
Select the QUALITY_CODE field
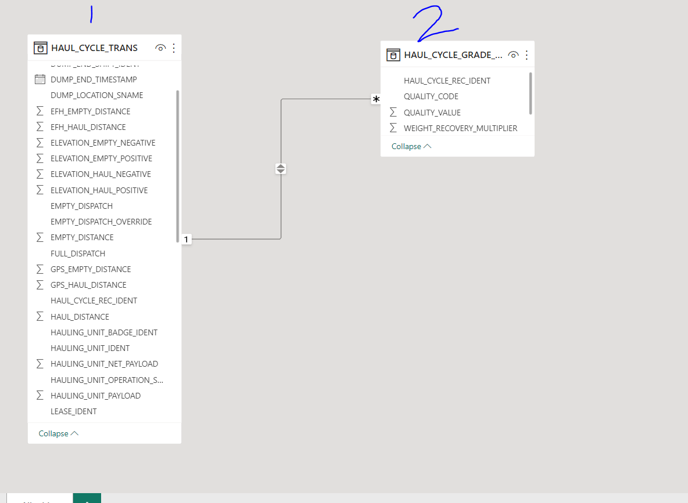tap(431, 96)
